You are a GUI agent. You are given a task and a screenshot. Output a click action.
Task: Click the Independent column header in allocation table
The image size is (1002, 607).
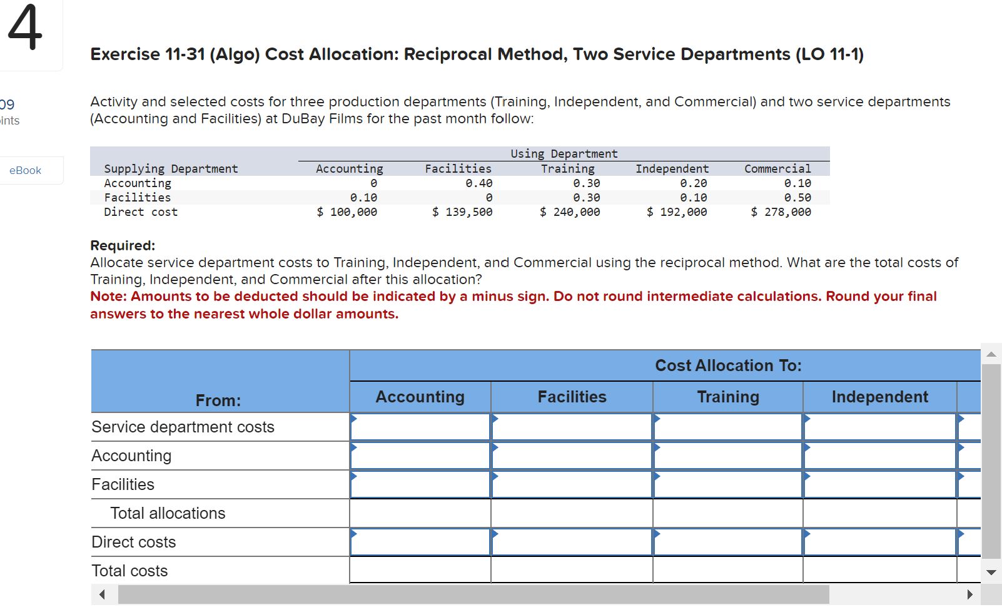coord(880,397)
